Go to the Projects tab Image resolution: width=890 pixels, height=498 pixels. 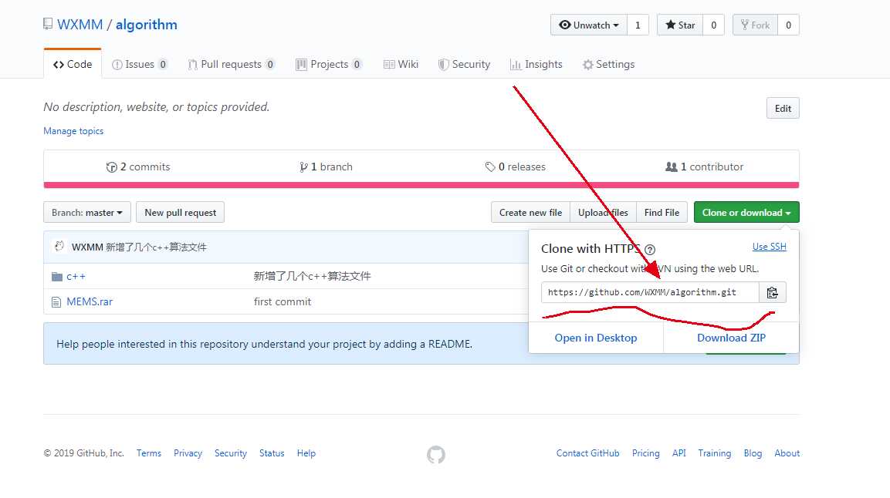tap(329, 65)
